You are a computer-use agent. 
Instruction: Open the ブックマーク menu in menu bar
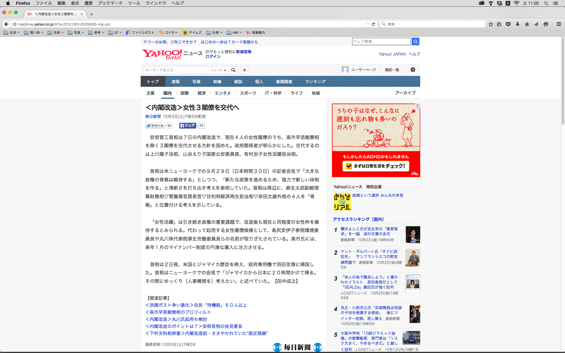pos(110,3)
